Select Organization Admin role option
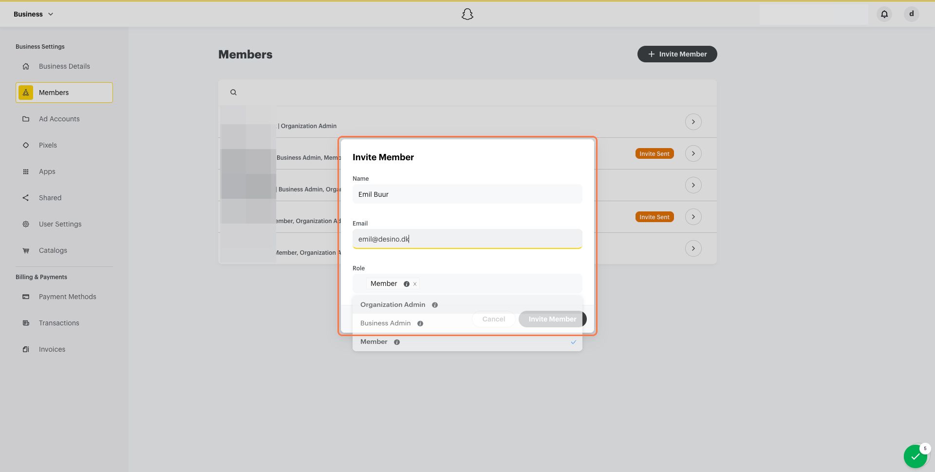This screenshot has height=472, width=935. [x=467, y=304]
